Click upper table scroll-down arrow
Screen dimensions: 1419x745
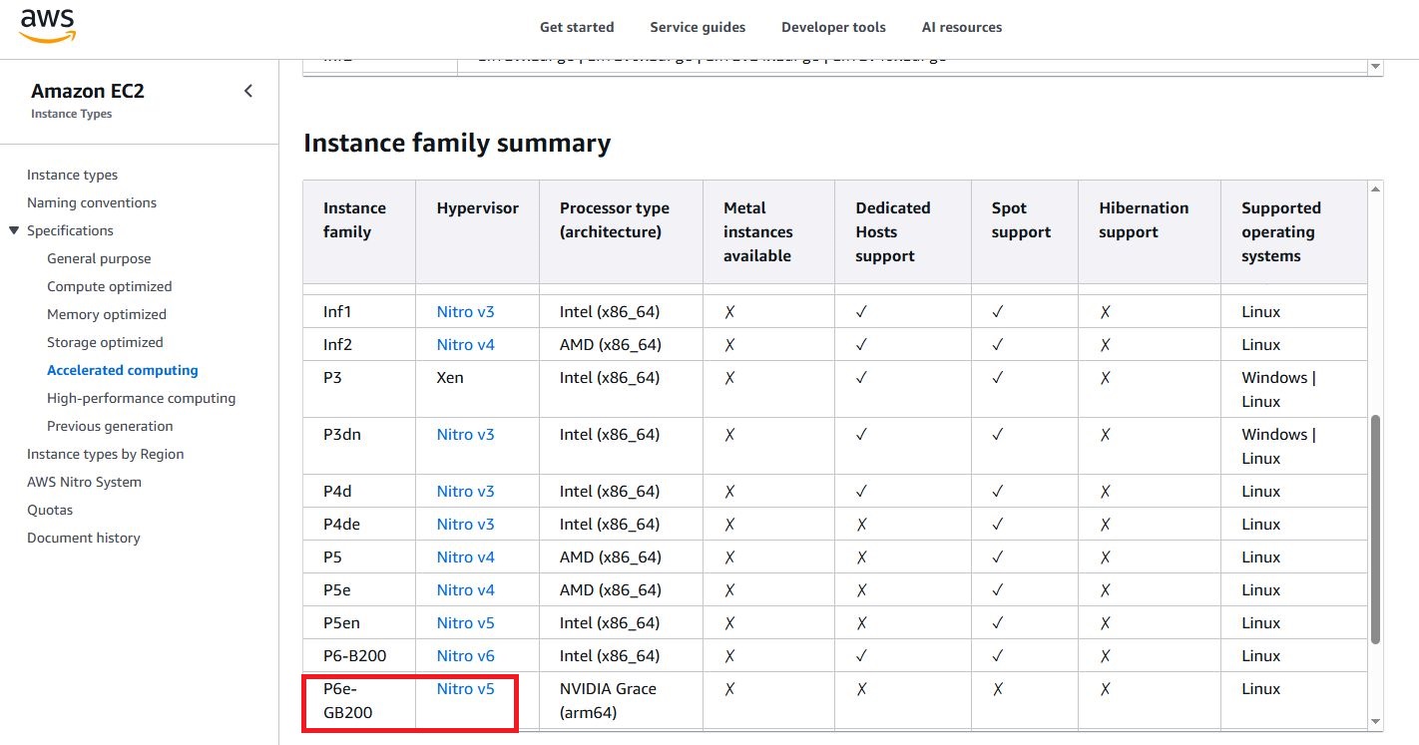(x=1376, y=67)
